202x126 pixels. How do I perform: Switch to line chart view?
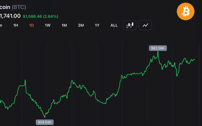click(145, 25)
